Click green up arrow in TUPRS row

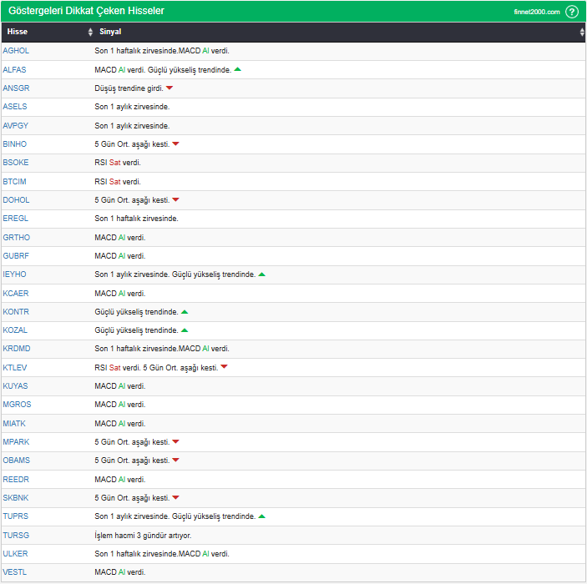pos(261,516)
